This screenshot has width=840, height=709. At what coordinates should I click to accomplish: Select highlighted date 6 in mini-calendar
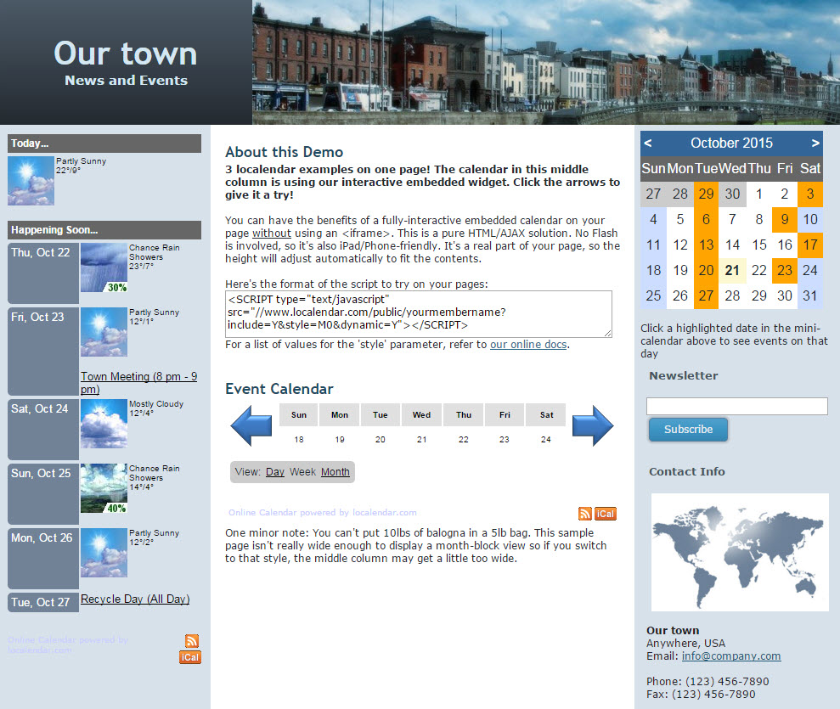click(706, 220)
